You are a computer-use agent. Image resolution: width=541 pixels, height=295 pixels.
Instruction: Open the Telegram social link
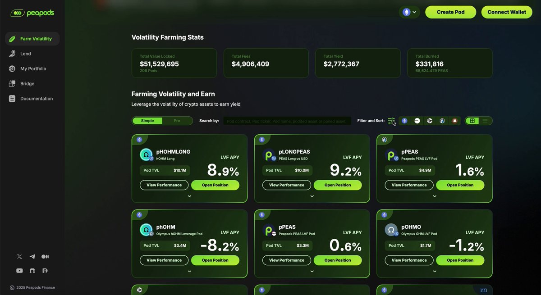click(x=32, y=256)
